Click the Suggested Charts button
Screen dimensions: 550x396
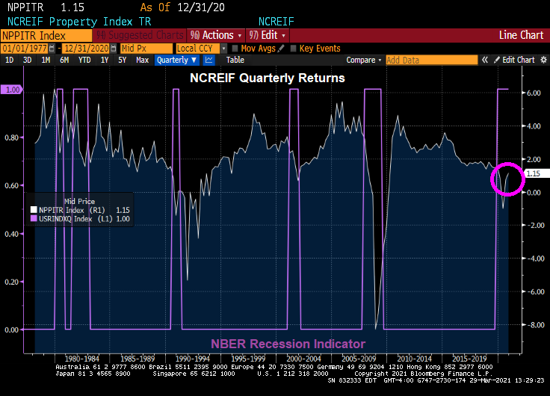pyautogui.click(x=140, y=35)
